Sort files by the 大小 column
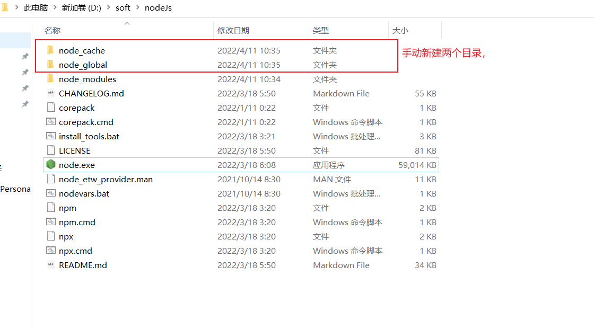 [400, 30]
